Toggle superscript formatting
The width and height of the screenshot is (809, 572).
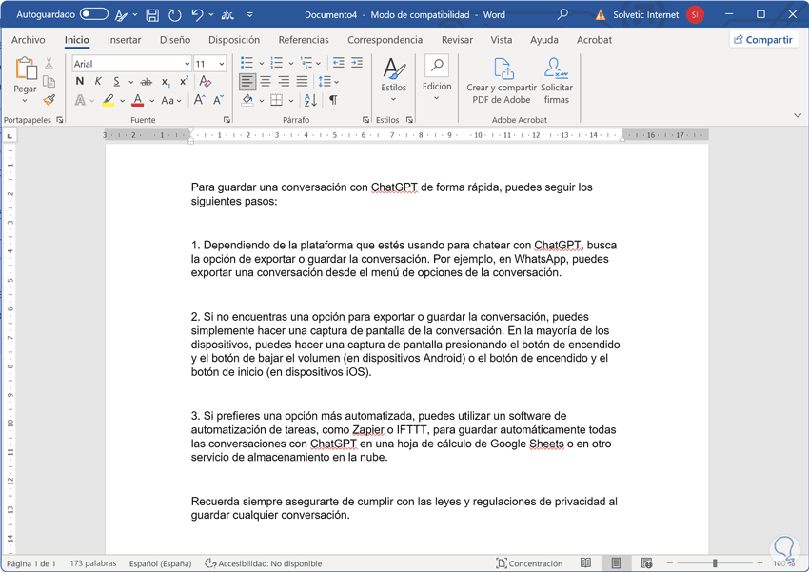(x=184, y=82)
